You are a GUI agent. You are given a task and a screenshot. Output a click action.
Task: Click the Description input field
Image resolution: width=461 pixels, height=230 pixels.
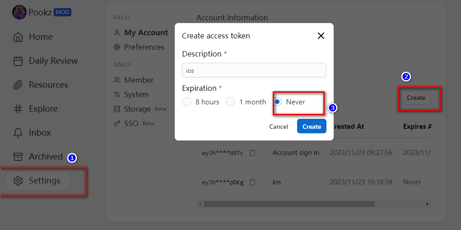(254, 70)
